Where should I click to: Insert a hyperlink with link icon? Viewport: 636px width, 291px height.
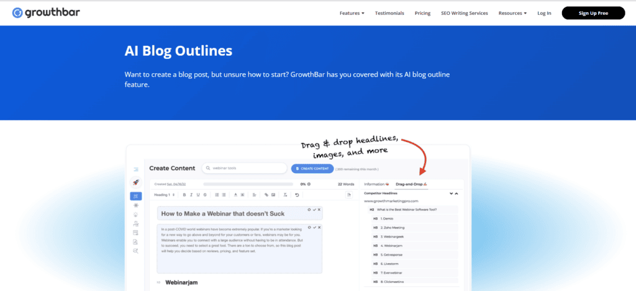(x=266, y=195)
